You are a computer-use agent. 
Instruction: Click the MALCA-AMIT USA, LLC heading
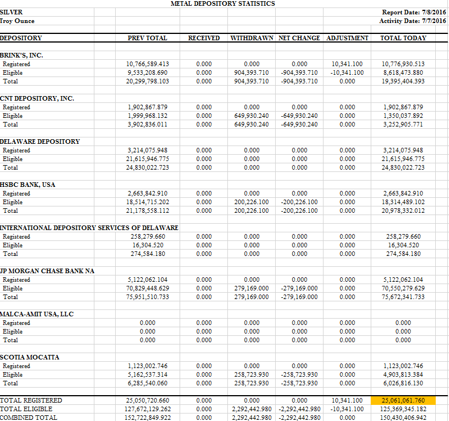point(37,315)
